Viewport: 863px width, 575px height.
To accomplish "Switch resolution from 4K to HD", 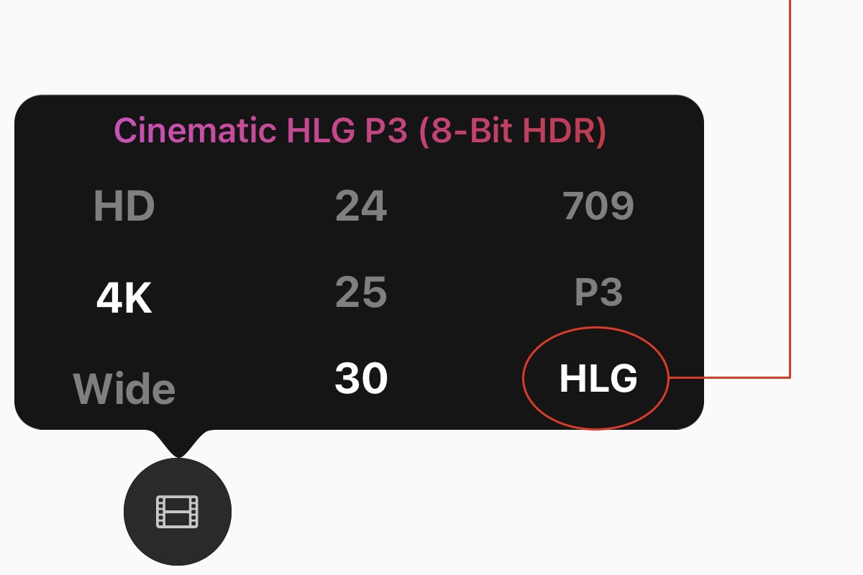I will pos(124,207).
